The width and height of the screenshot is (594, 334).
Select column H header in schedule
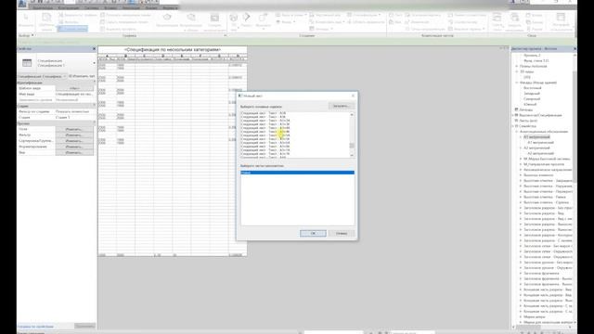click(x=238, y=56)
